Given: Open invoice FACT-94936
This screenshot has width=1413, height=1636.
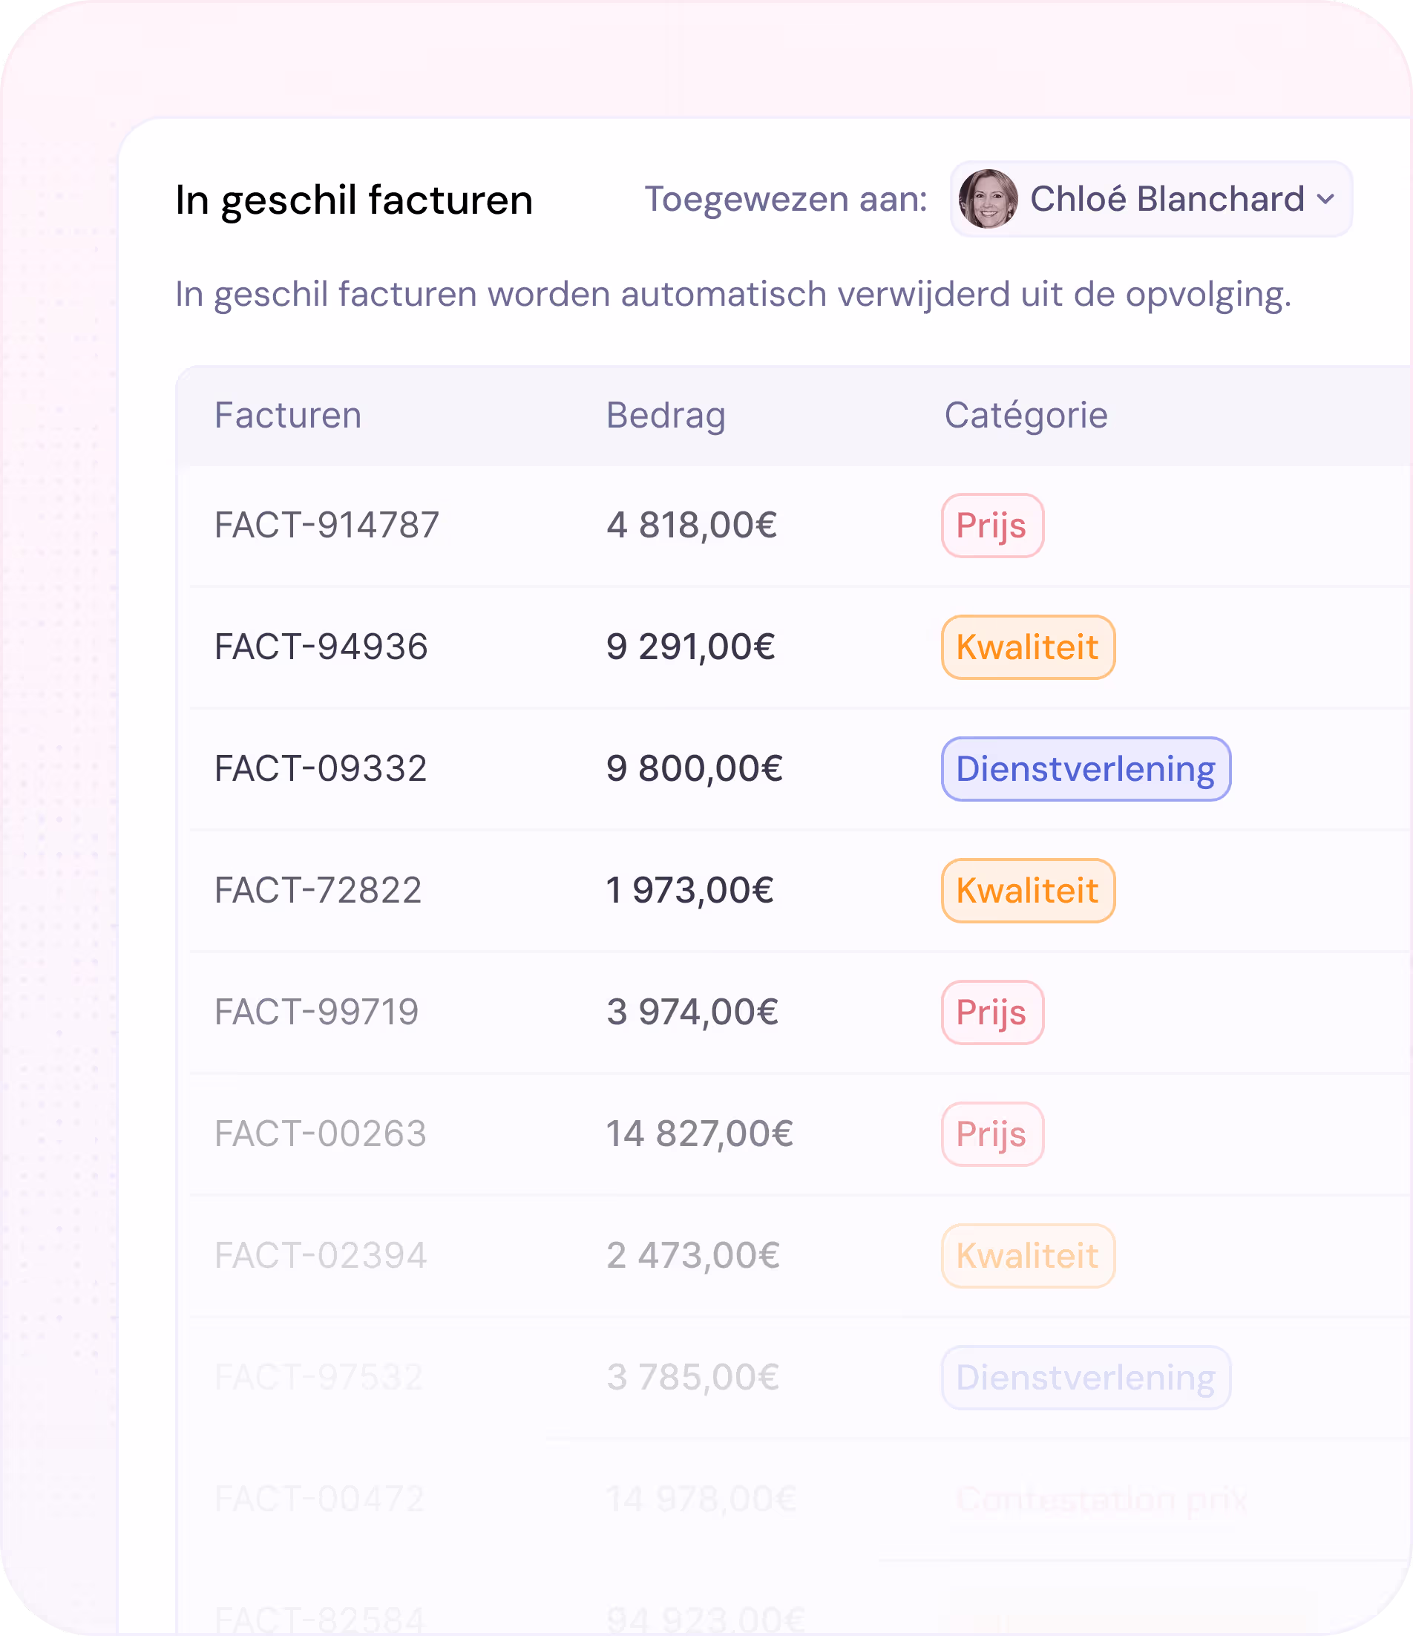Looking at the screenshot, I should click(x=321, y=647).
